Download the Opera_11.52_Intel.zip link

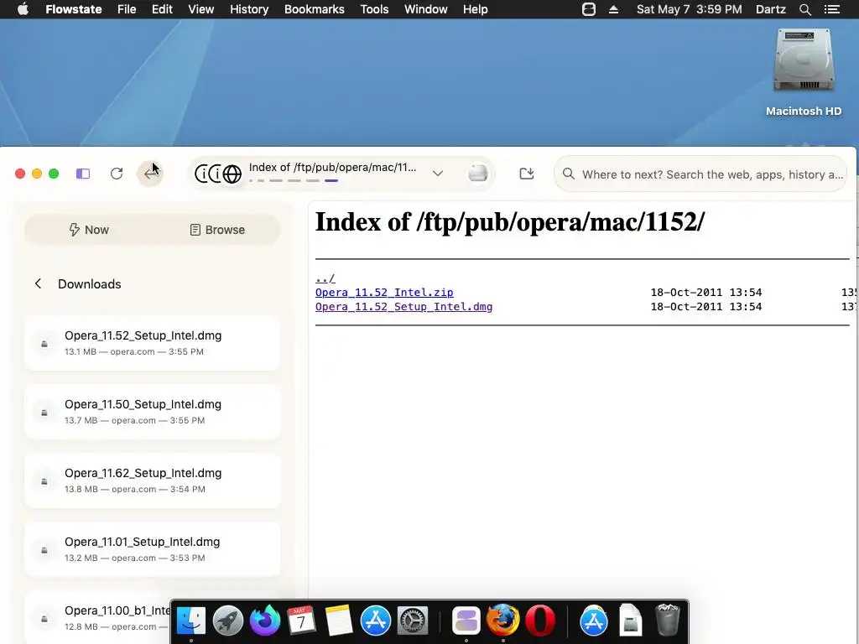[384, 293]
